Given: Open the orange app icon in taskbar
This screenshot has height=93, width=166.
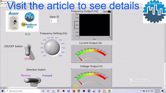Looking at the screenshot, I should [x=104, y=91].
